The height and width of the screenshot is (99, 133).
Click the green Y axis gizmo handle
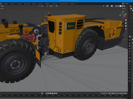coord(126,14)
